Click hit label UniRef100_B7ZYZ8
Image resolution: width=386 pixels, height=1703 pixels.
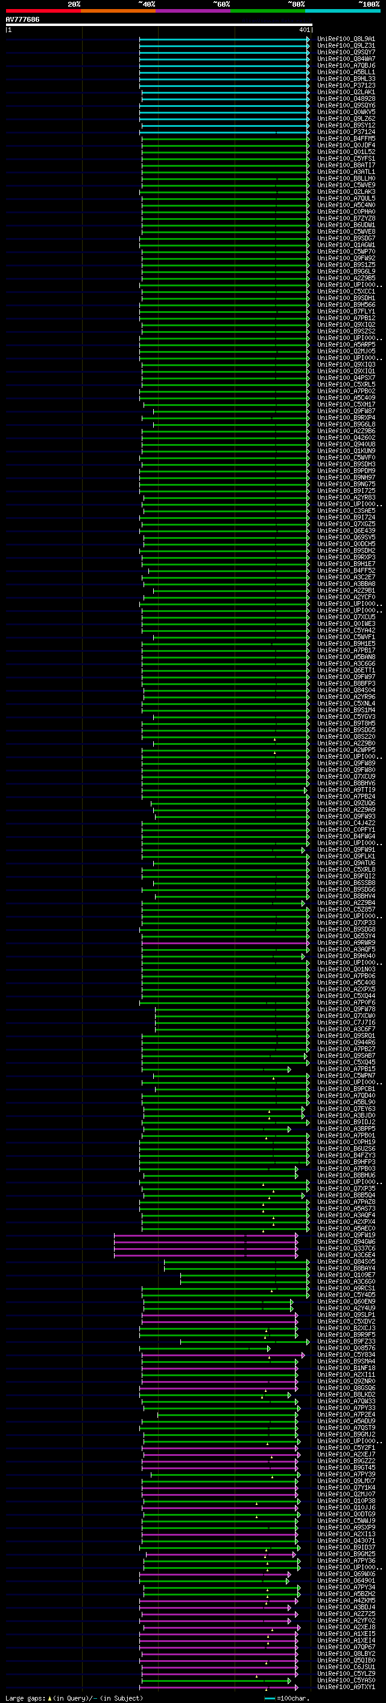tap(346, 218)
